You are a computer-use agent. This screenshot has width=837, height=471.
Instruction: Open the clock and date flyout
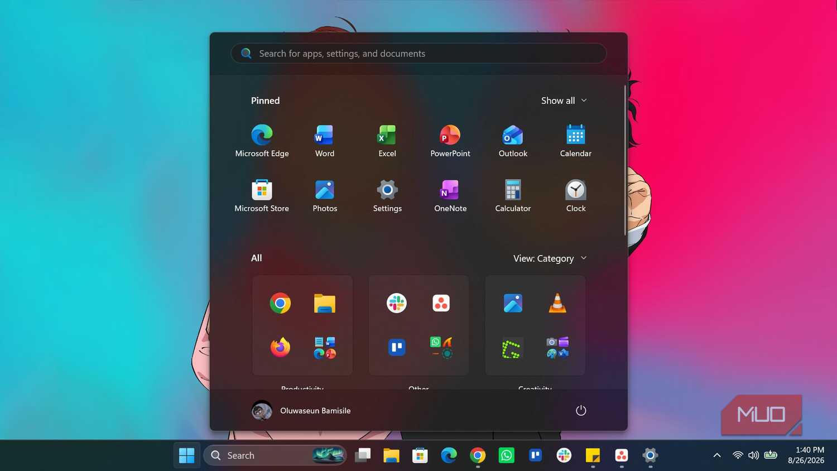point(806,455)
